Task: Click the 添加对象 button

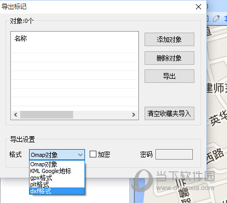Action: (169, 39)
